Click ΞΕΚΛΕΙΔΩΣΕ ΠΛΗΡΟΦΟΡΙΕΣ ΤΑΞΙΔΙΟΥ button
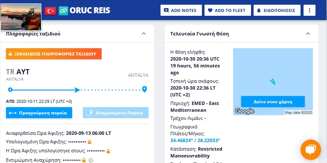This screenshot has height=163, width=327. [54, 54]
